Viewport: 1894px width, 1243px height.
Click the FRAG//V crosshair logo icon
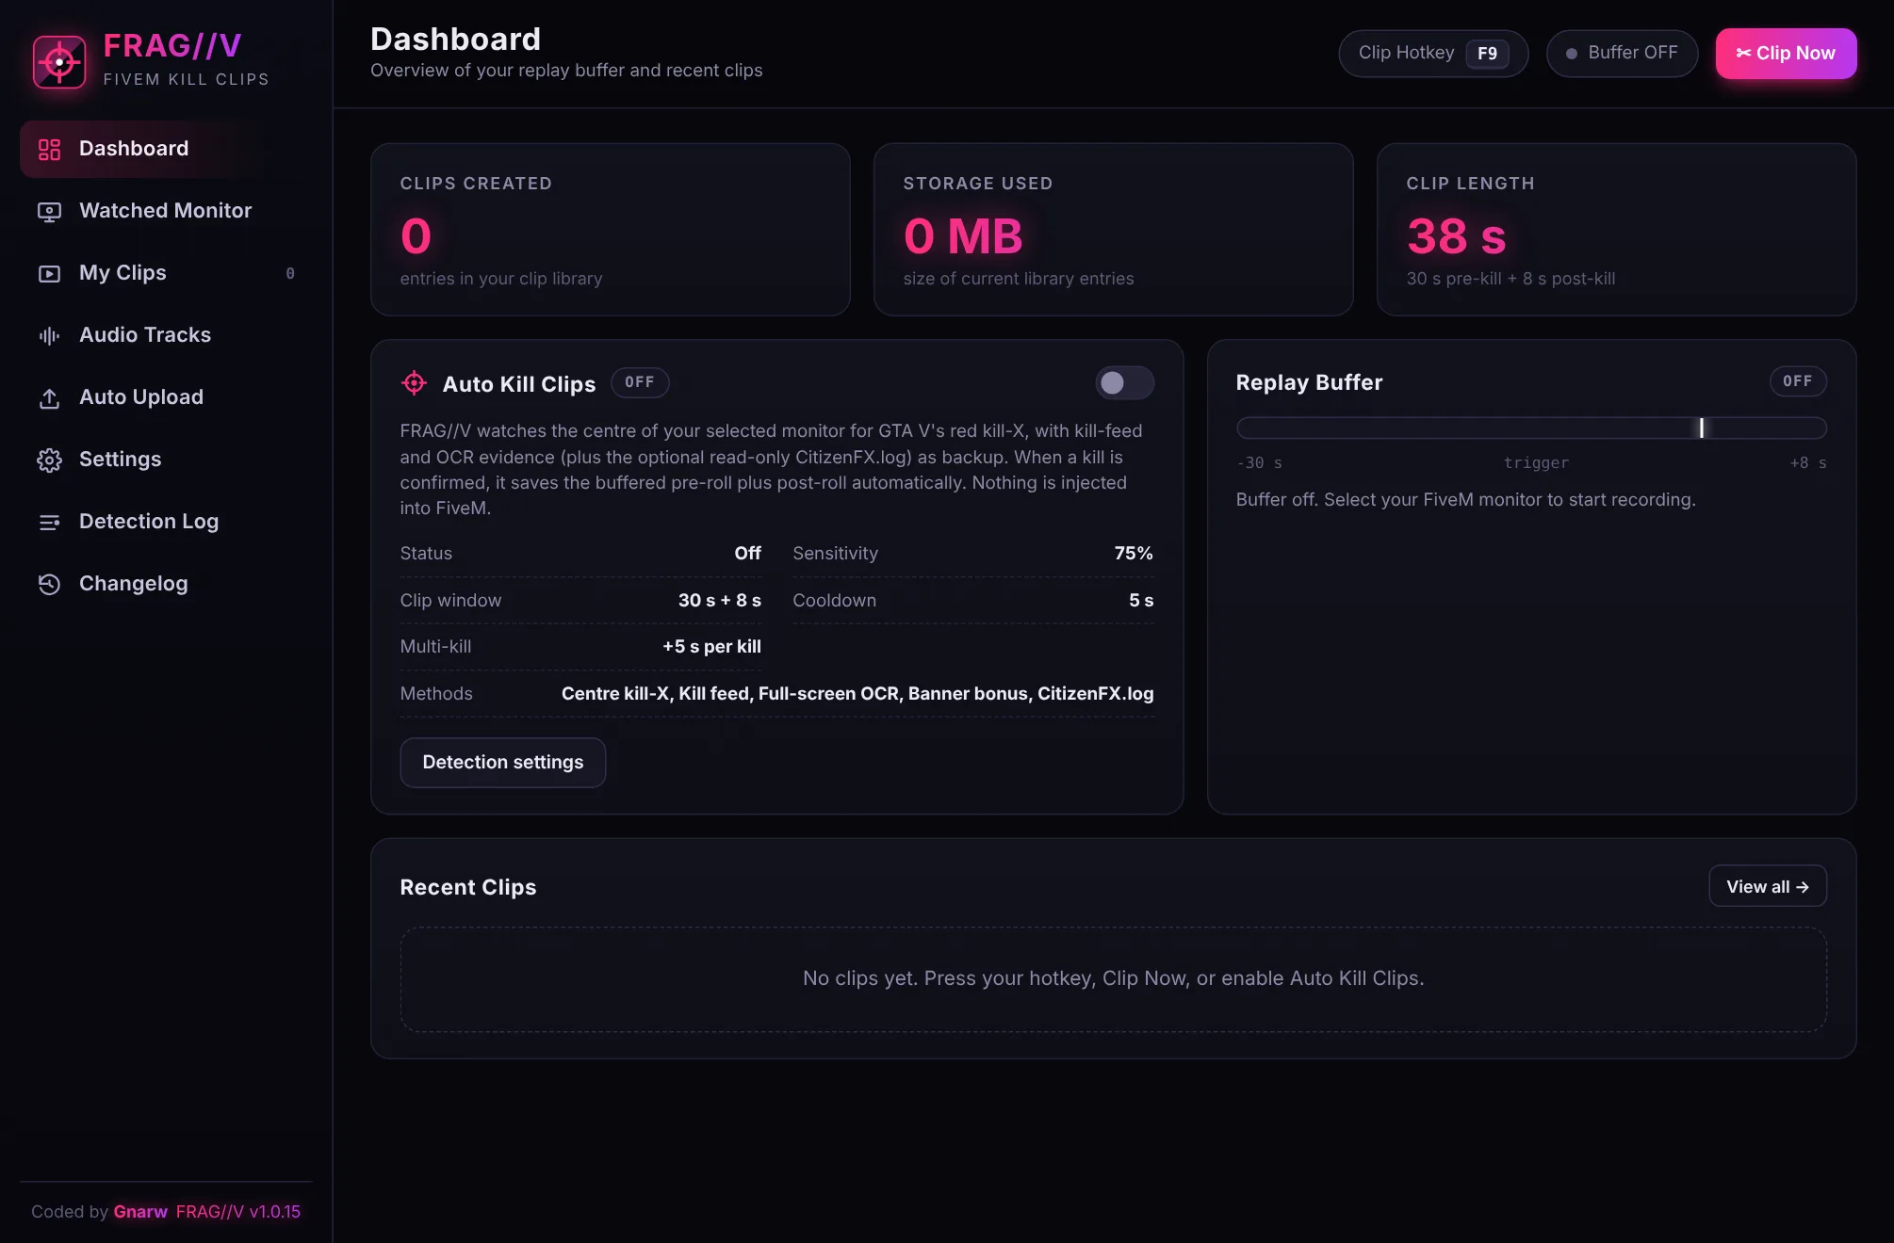[59, 62]
